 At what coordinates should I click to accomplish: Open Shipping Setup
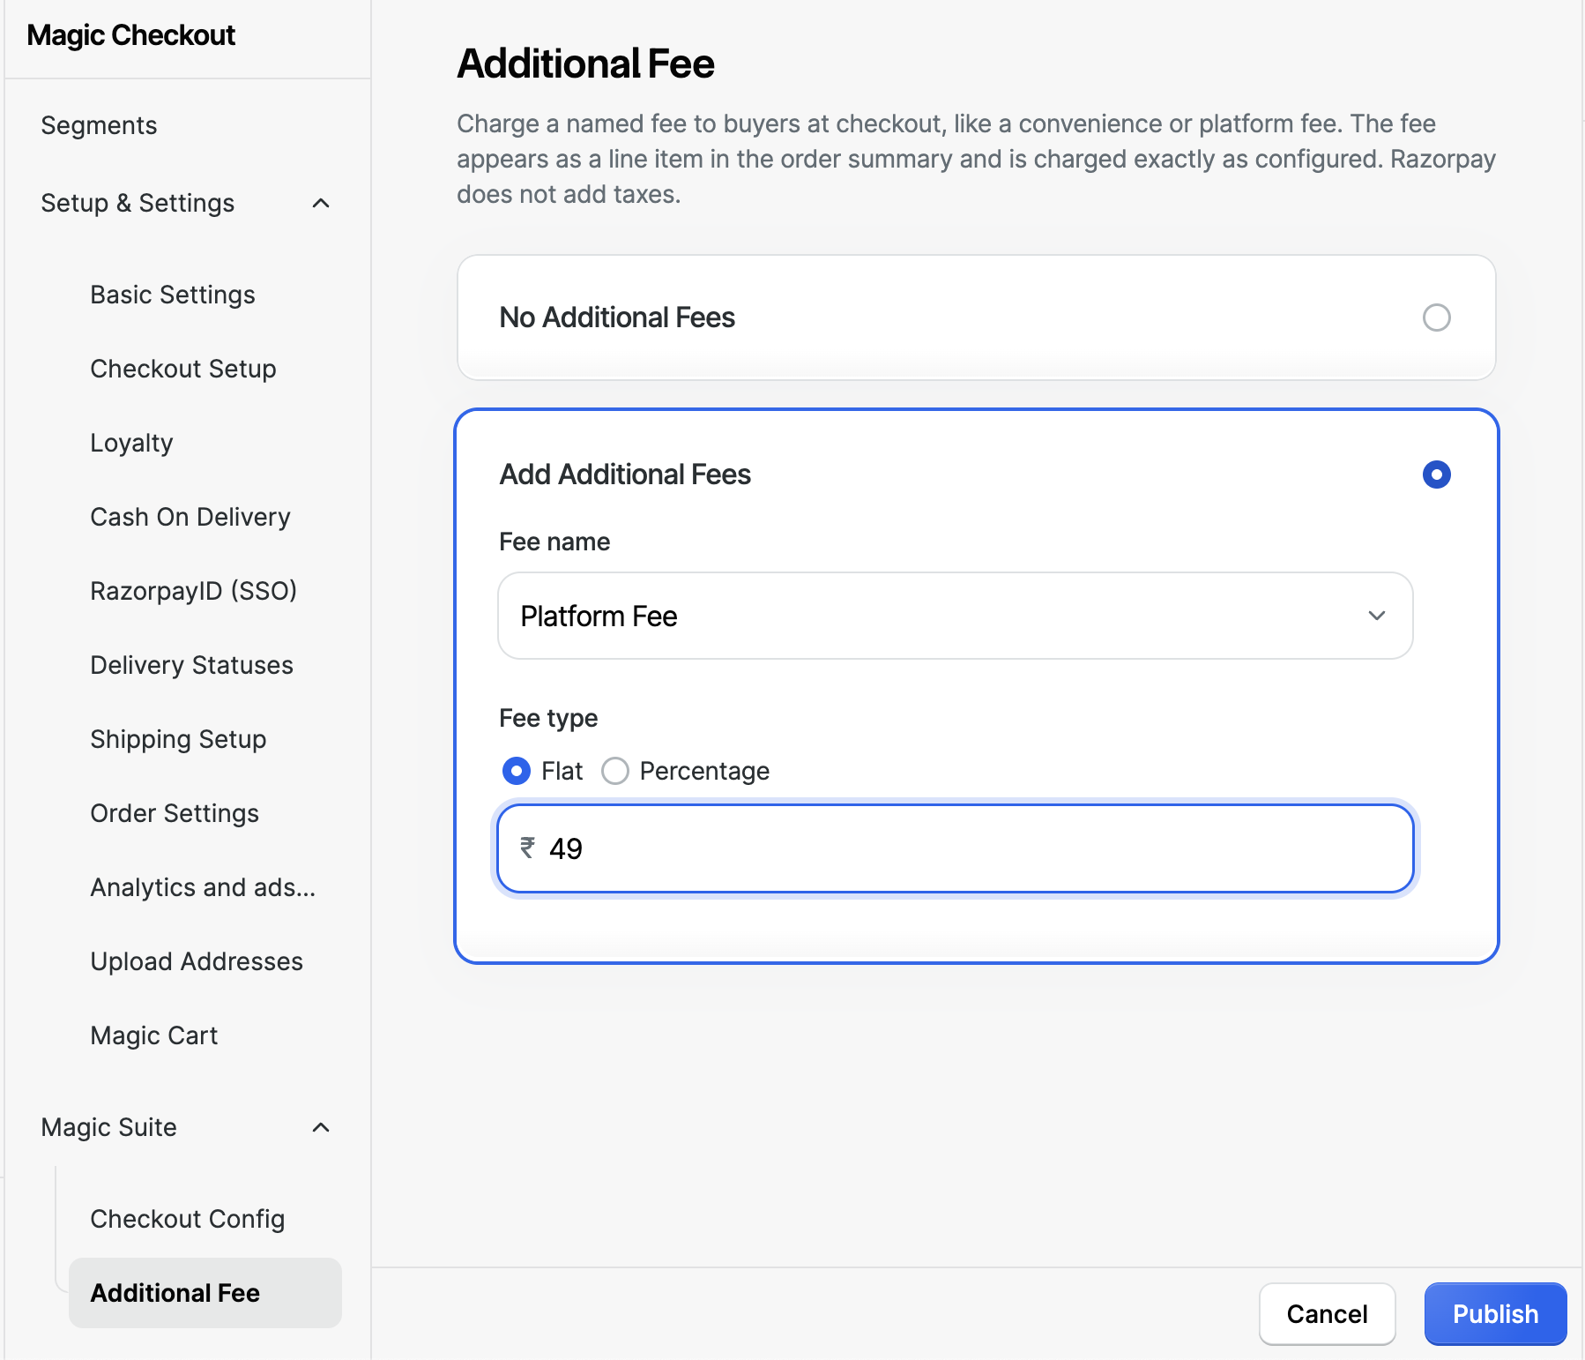tap(178, 739)
